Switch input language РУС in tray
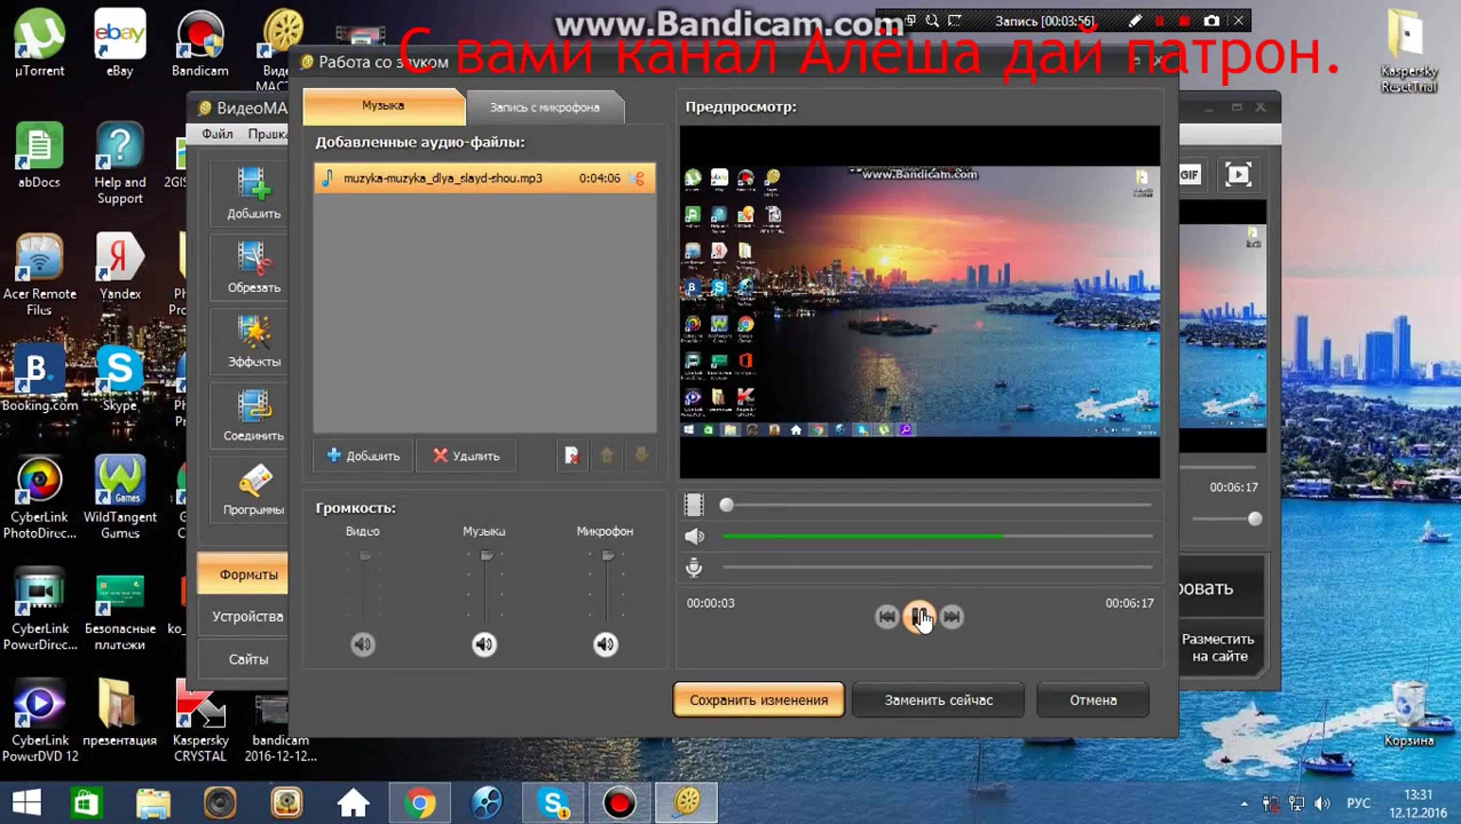The image size is (1461, 824). click(x=1358, y=803)
